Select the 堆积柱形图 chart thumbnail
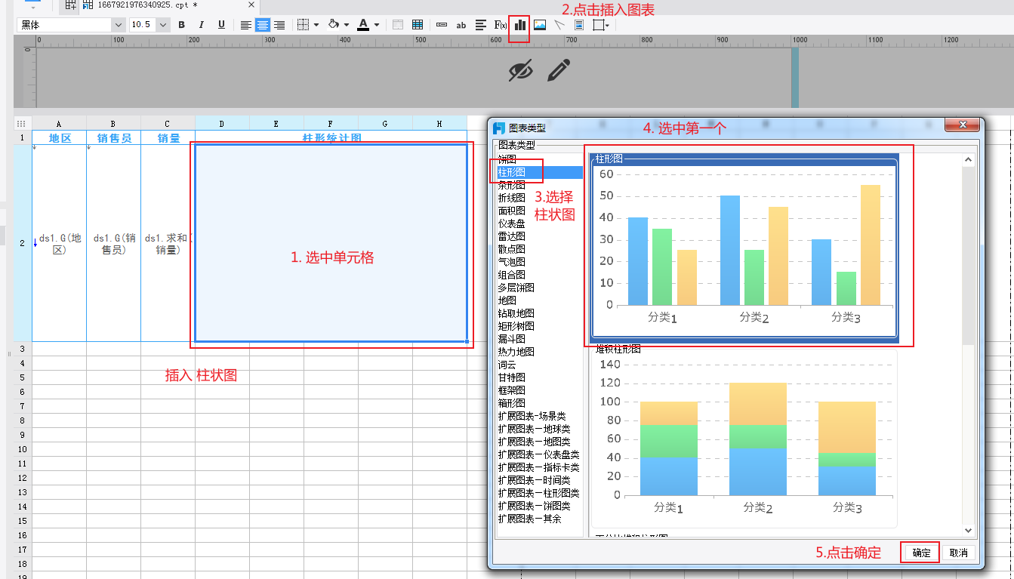Screen dimensions: 1014x579 pos(744,438)
